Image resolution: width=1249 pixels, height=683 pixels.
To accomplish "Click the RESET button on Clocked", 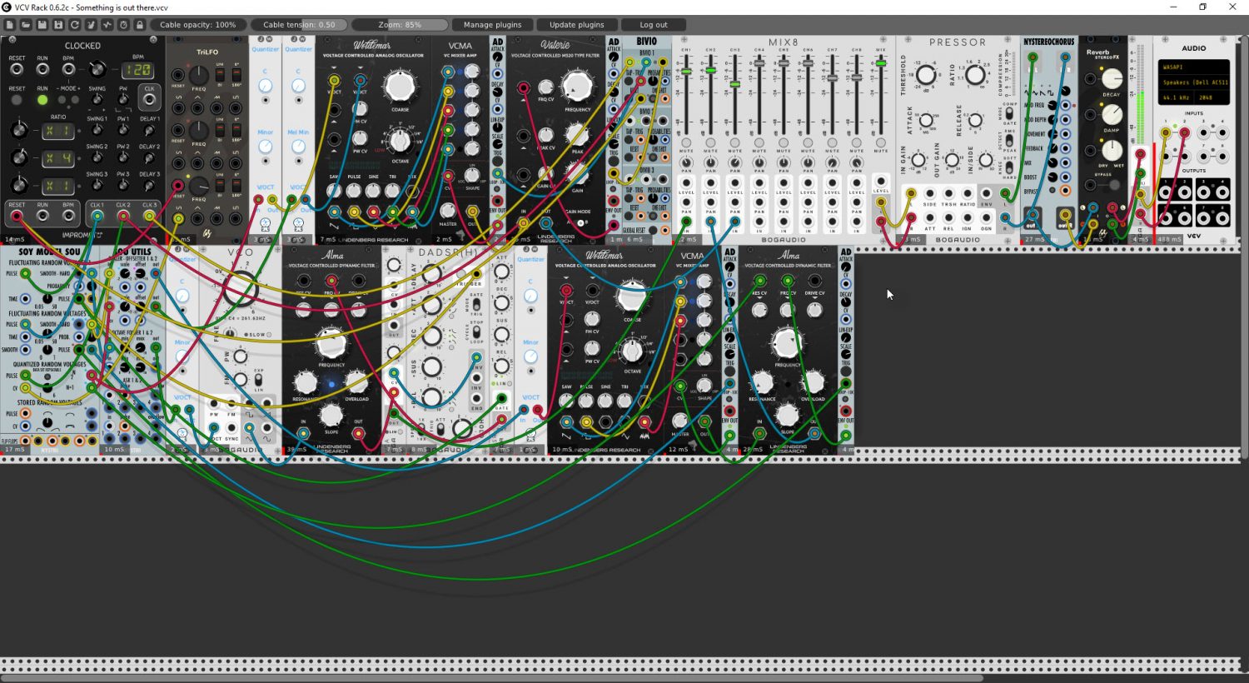I will pyautogui.click(x=17, y=100).
